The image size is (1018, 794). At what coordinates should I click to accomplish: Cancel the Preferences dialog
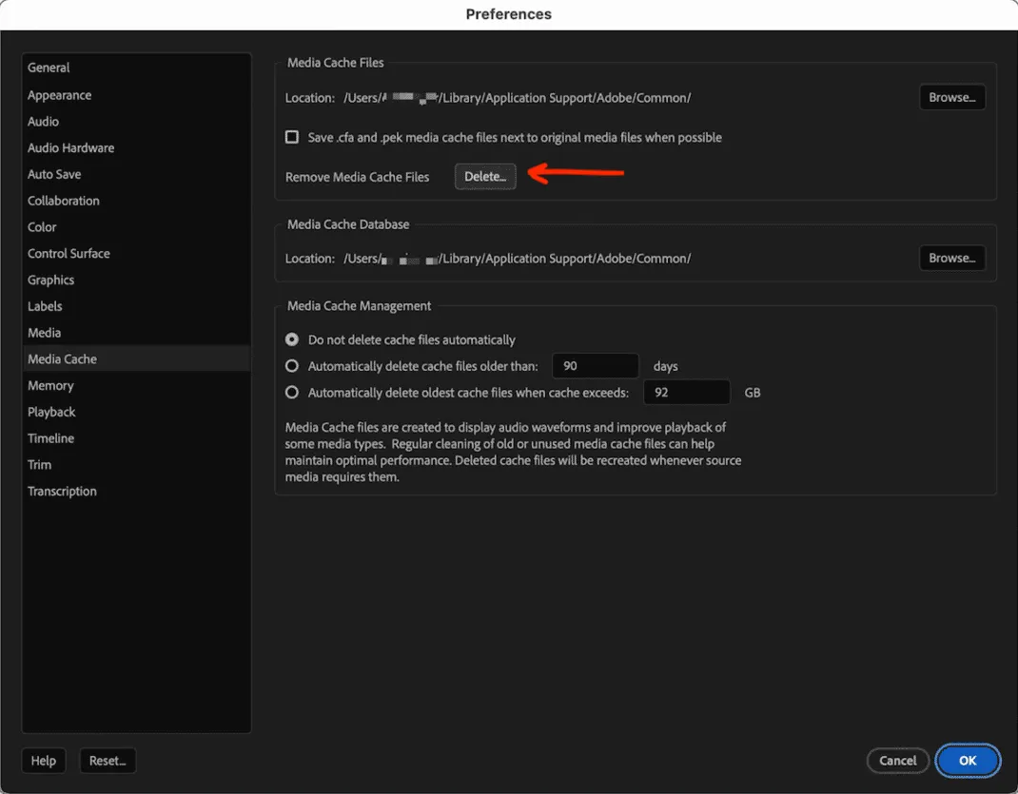tap(898, 761)
